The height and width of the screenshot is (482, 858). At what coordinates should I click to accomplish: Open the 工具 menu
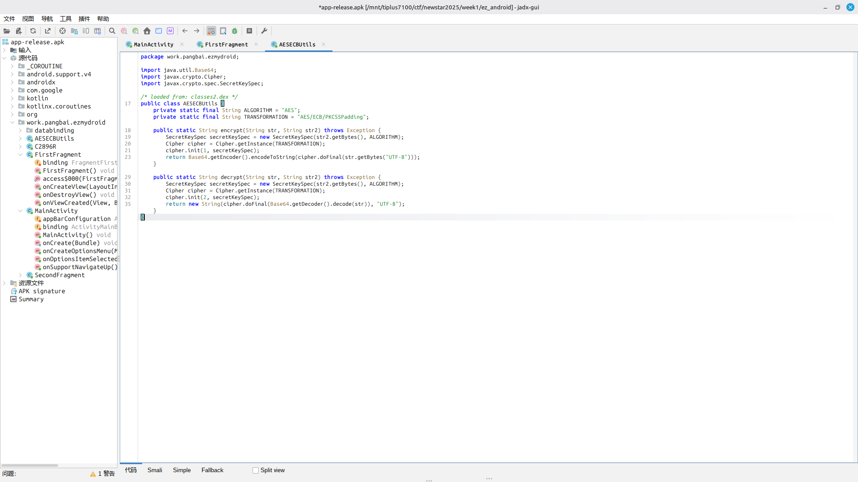[x=66, y=19]
